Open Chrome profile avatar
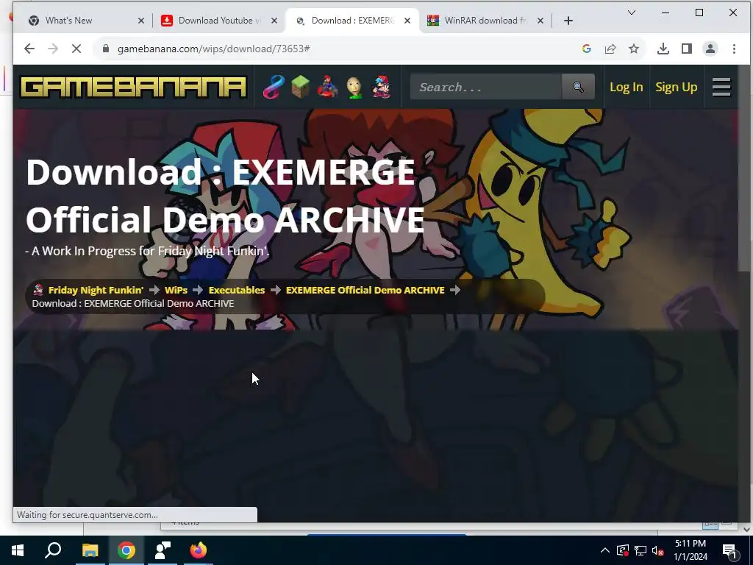753x565 pixels. click(x=710, y=49)
